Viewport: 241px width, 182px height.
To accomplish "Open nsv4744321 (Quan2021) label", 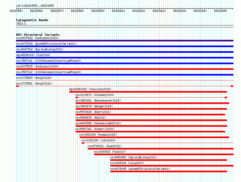I will click(105, 146).
